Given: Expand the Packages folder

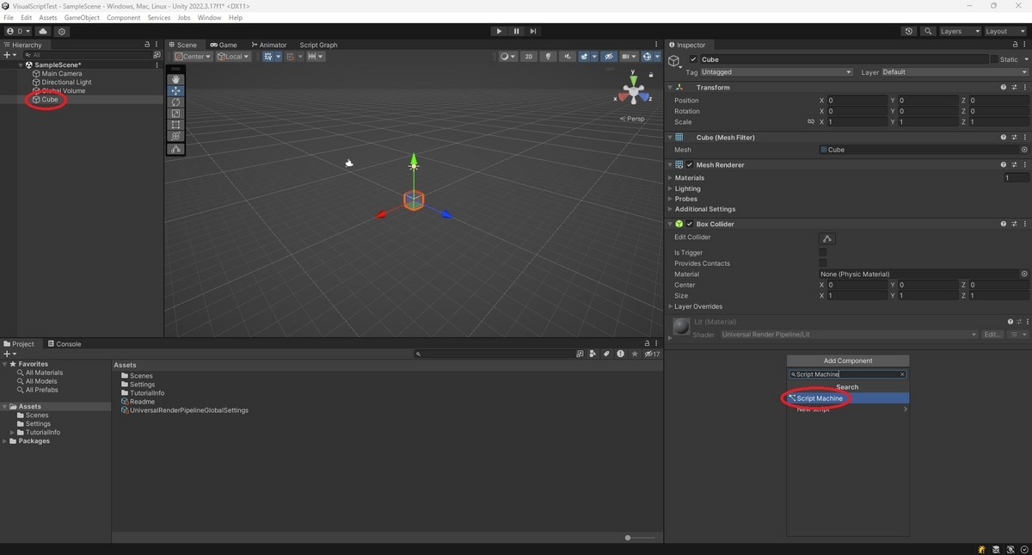Looking at the screenshot, I should point(5,441).
